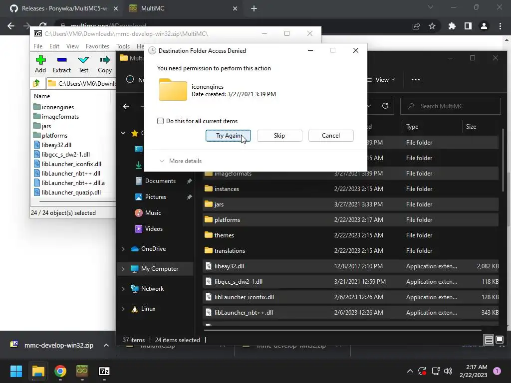Open Documents in Explorer sidebar

[160, 181]
